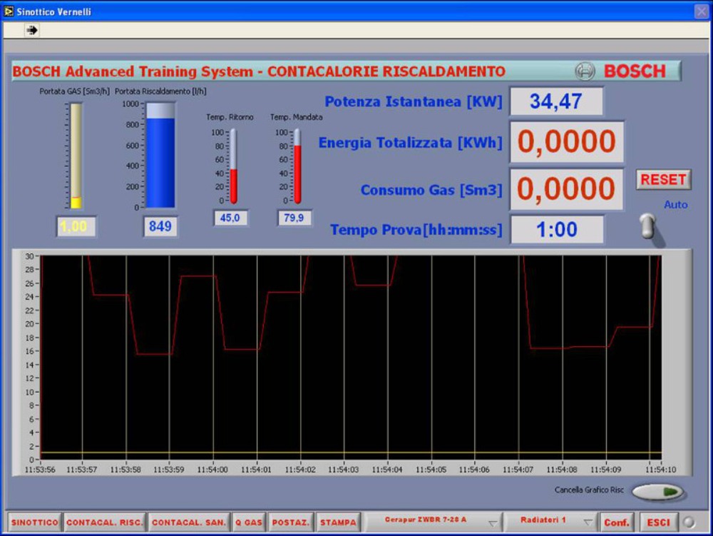
Task: Click the Tempo Prova 1:00 display
Action: [557, 229]
